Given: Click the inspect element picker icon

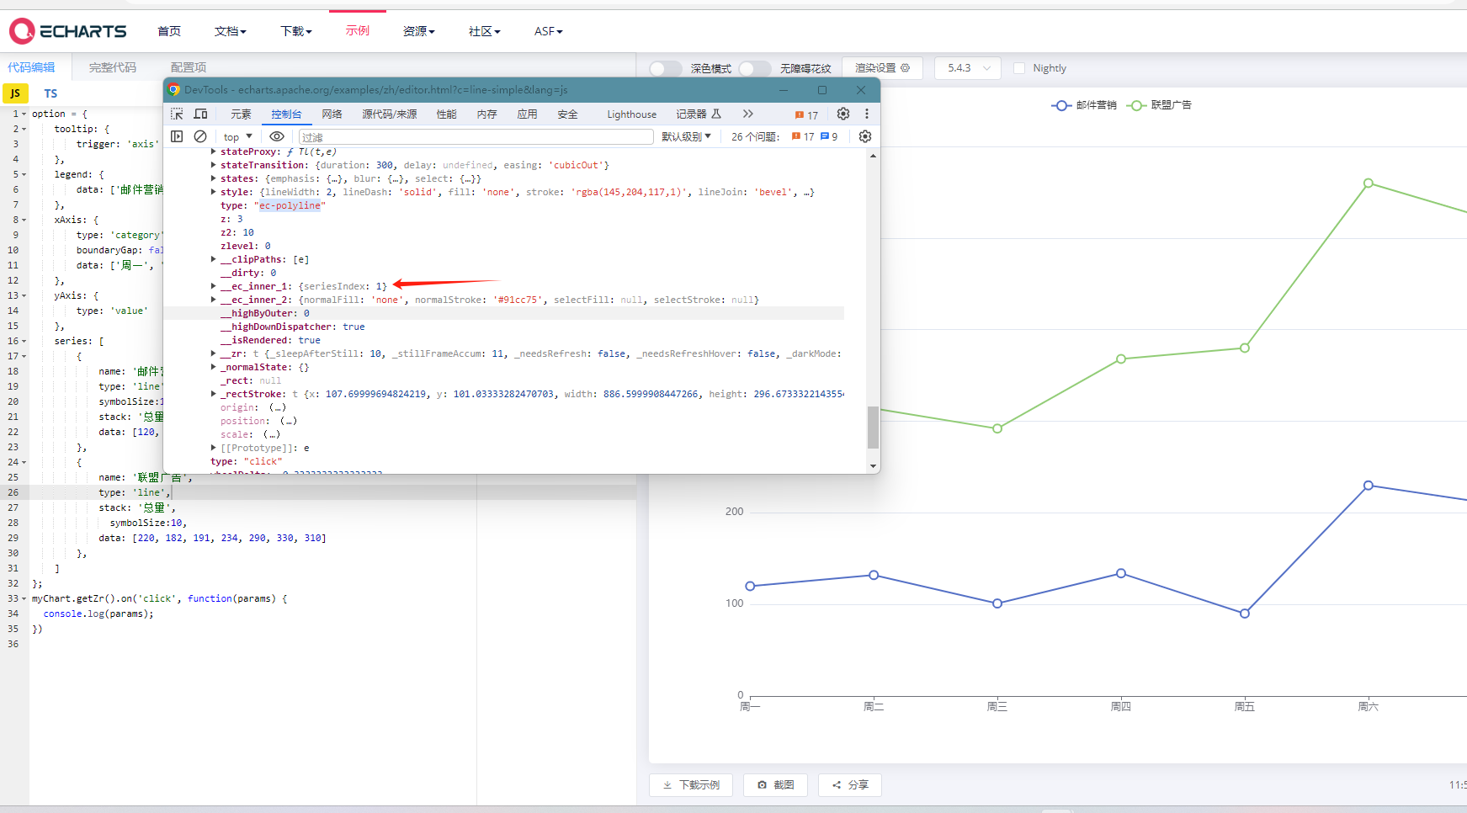Looking at the screenshot, I should [x=177, y=114].
